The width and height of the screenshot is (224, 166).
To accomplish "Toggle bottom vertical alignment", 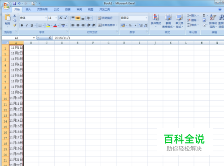I will pyautogui.click(x=83, y=18).
